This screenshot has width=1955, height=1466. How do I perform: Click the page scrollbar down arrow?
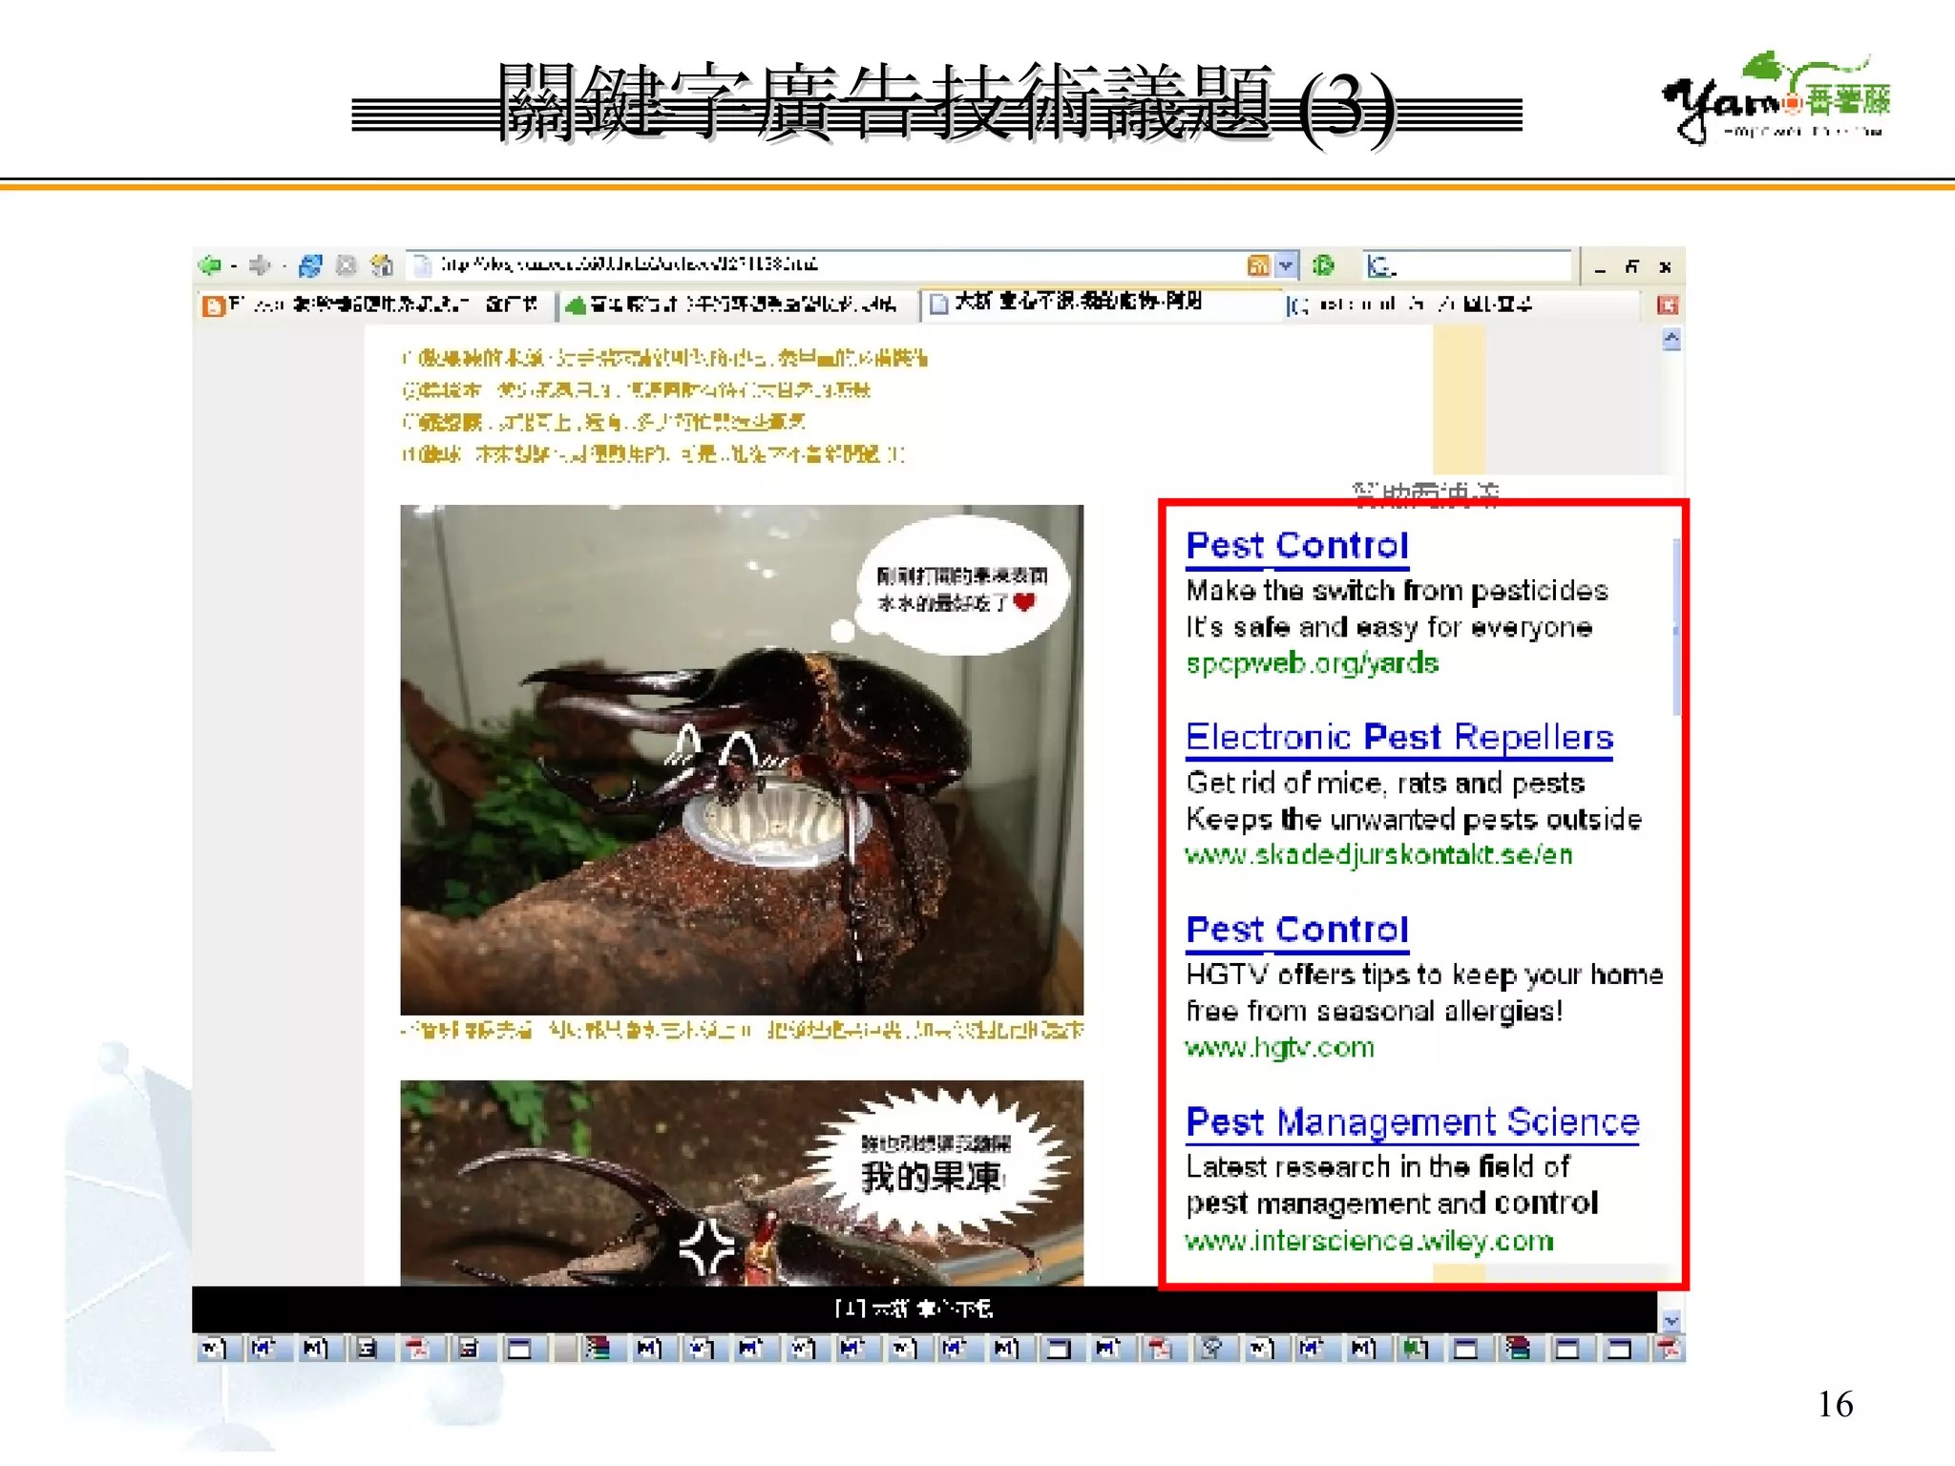1671,1321
